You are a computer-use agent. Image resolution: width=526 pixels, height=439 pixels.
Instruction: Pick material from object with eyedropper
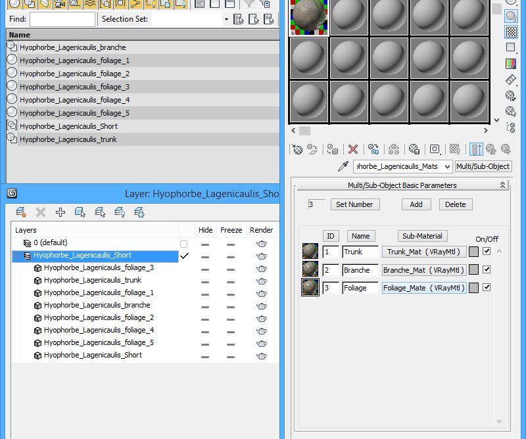tap(343, 167)
